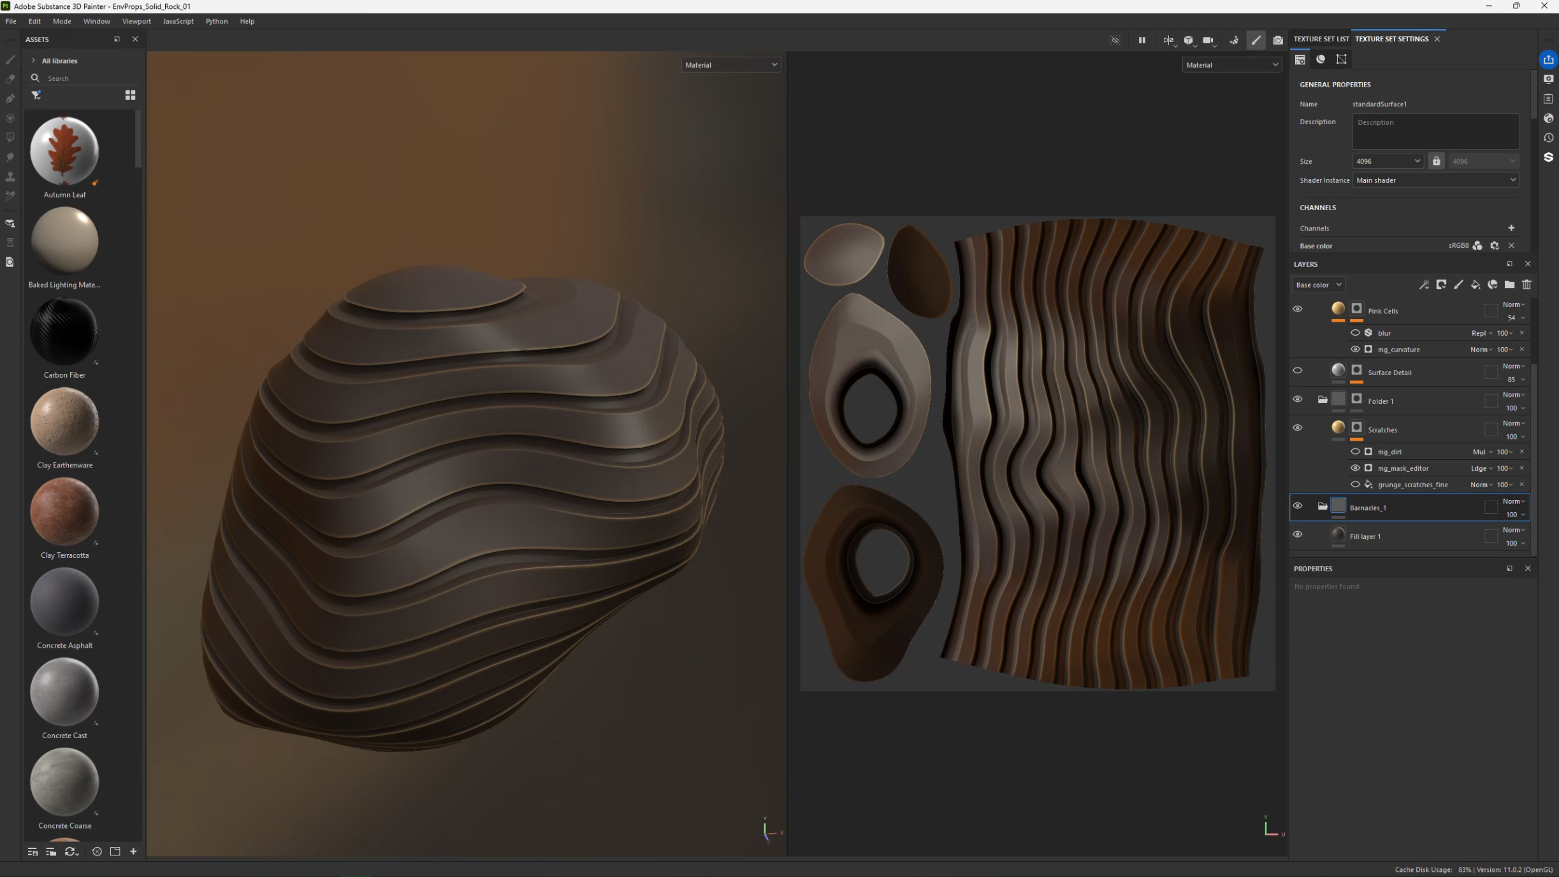Switch assets panel to grid view
The image size is (1559, 877).
130,95
